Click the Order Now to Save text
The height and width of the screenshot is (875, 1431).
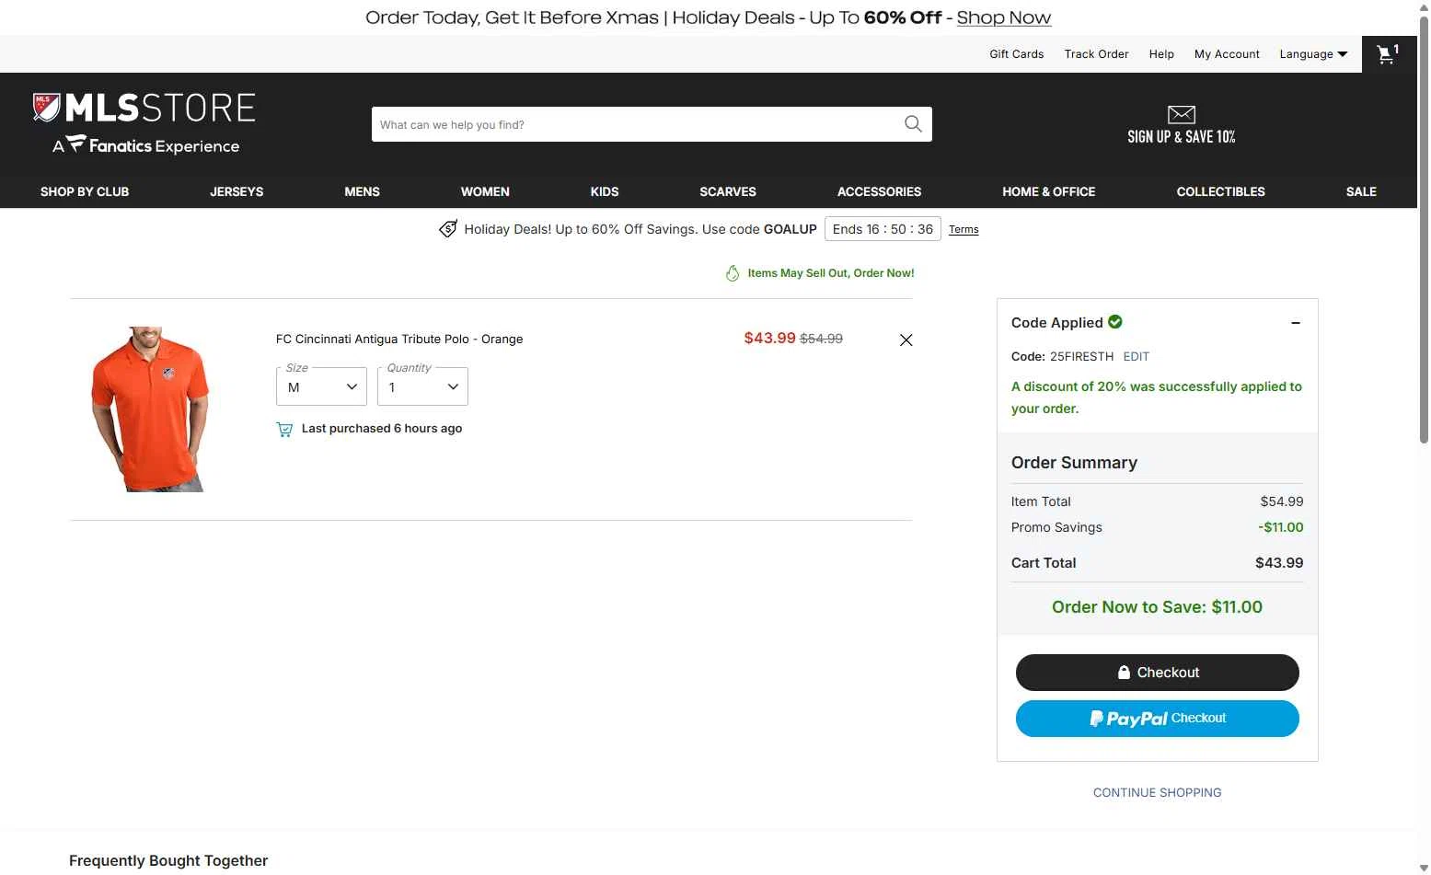coord(1158,607)
